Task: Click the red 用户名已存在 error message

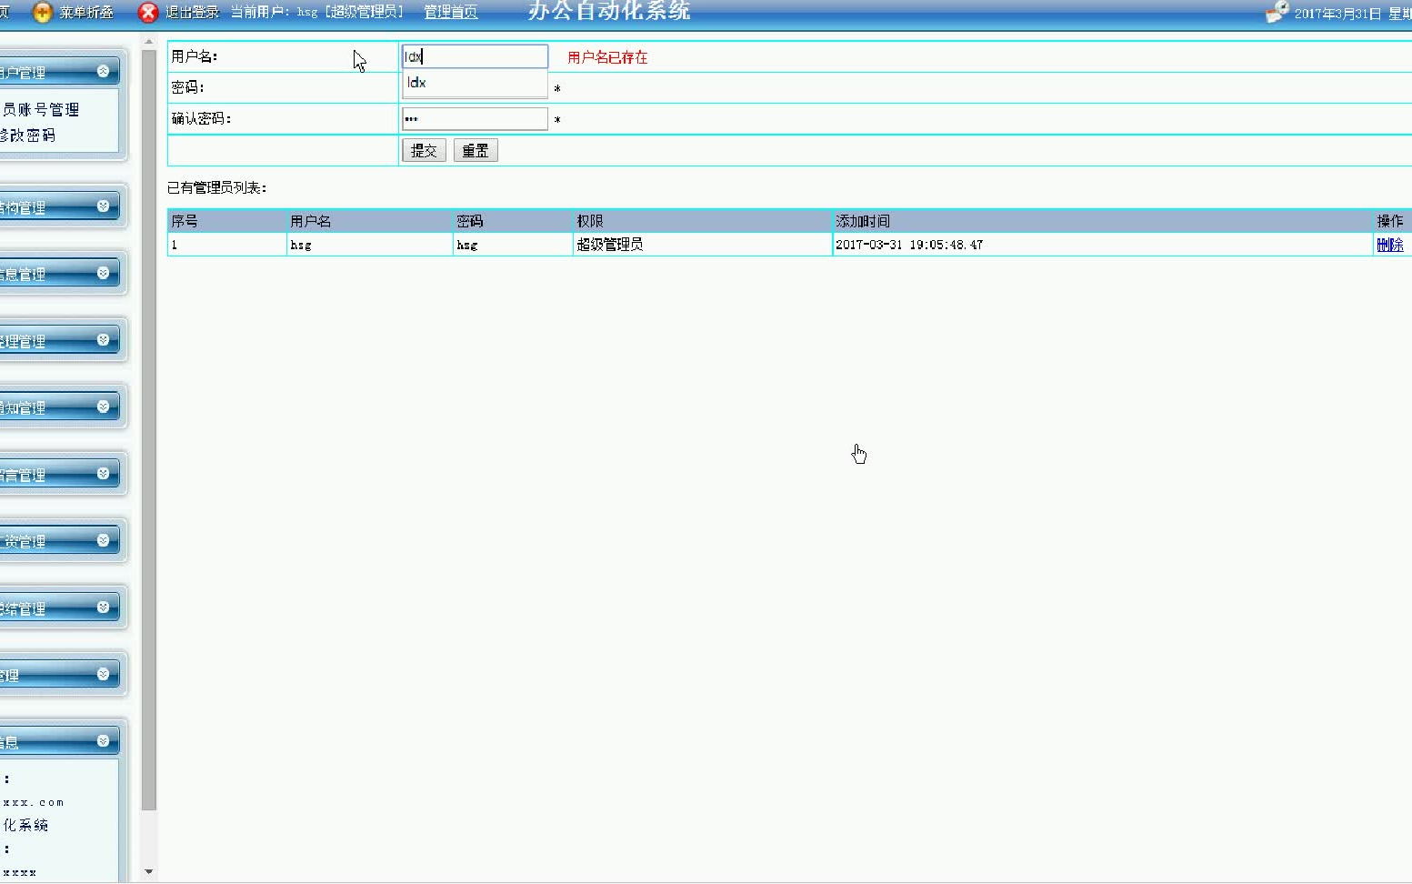Action: tap(607, 57)
